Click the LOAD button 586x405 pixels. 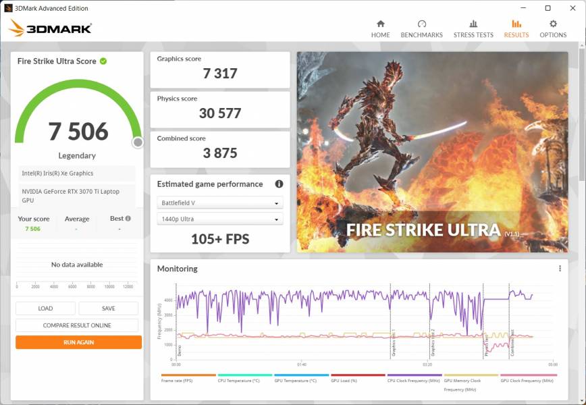pyautogui.click(x=45, y=308)
